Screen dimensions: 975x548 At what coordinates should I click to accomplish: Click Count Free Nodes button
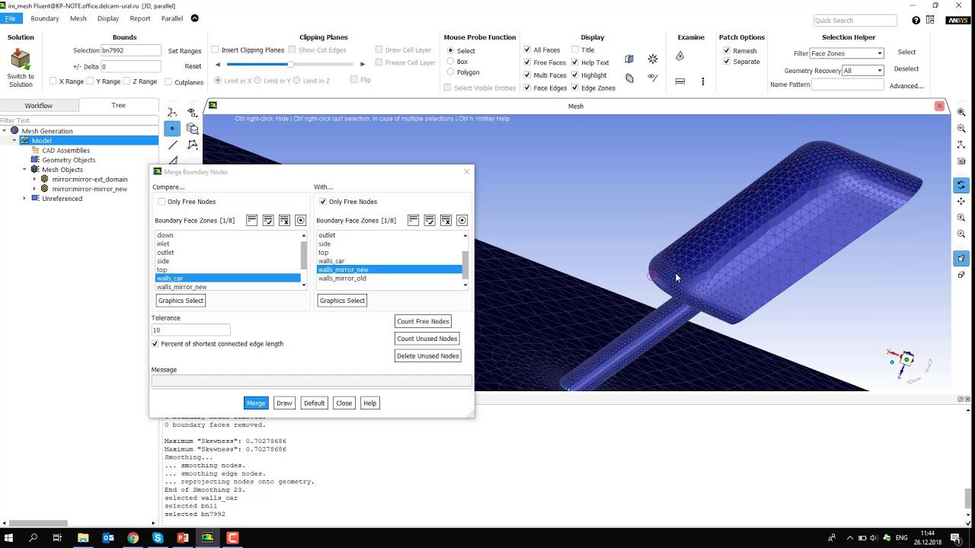tap(423, 321)
